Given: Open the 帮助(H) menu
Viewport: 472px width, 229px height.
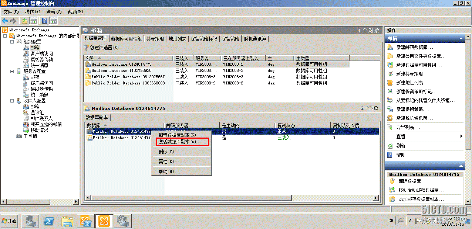Looking at the screenshot, I should point(75,12).
